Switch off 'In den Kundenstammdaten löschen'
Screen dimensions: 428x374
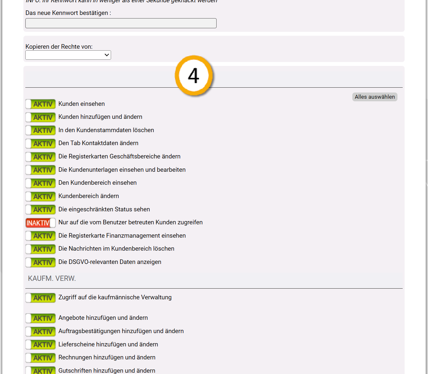[x=41, y=130]
